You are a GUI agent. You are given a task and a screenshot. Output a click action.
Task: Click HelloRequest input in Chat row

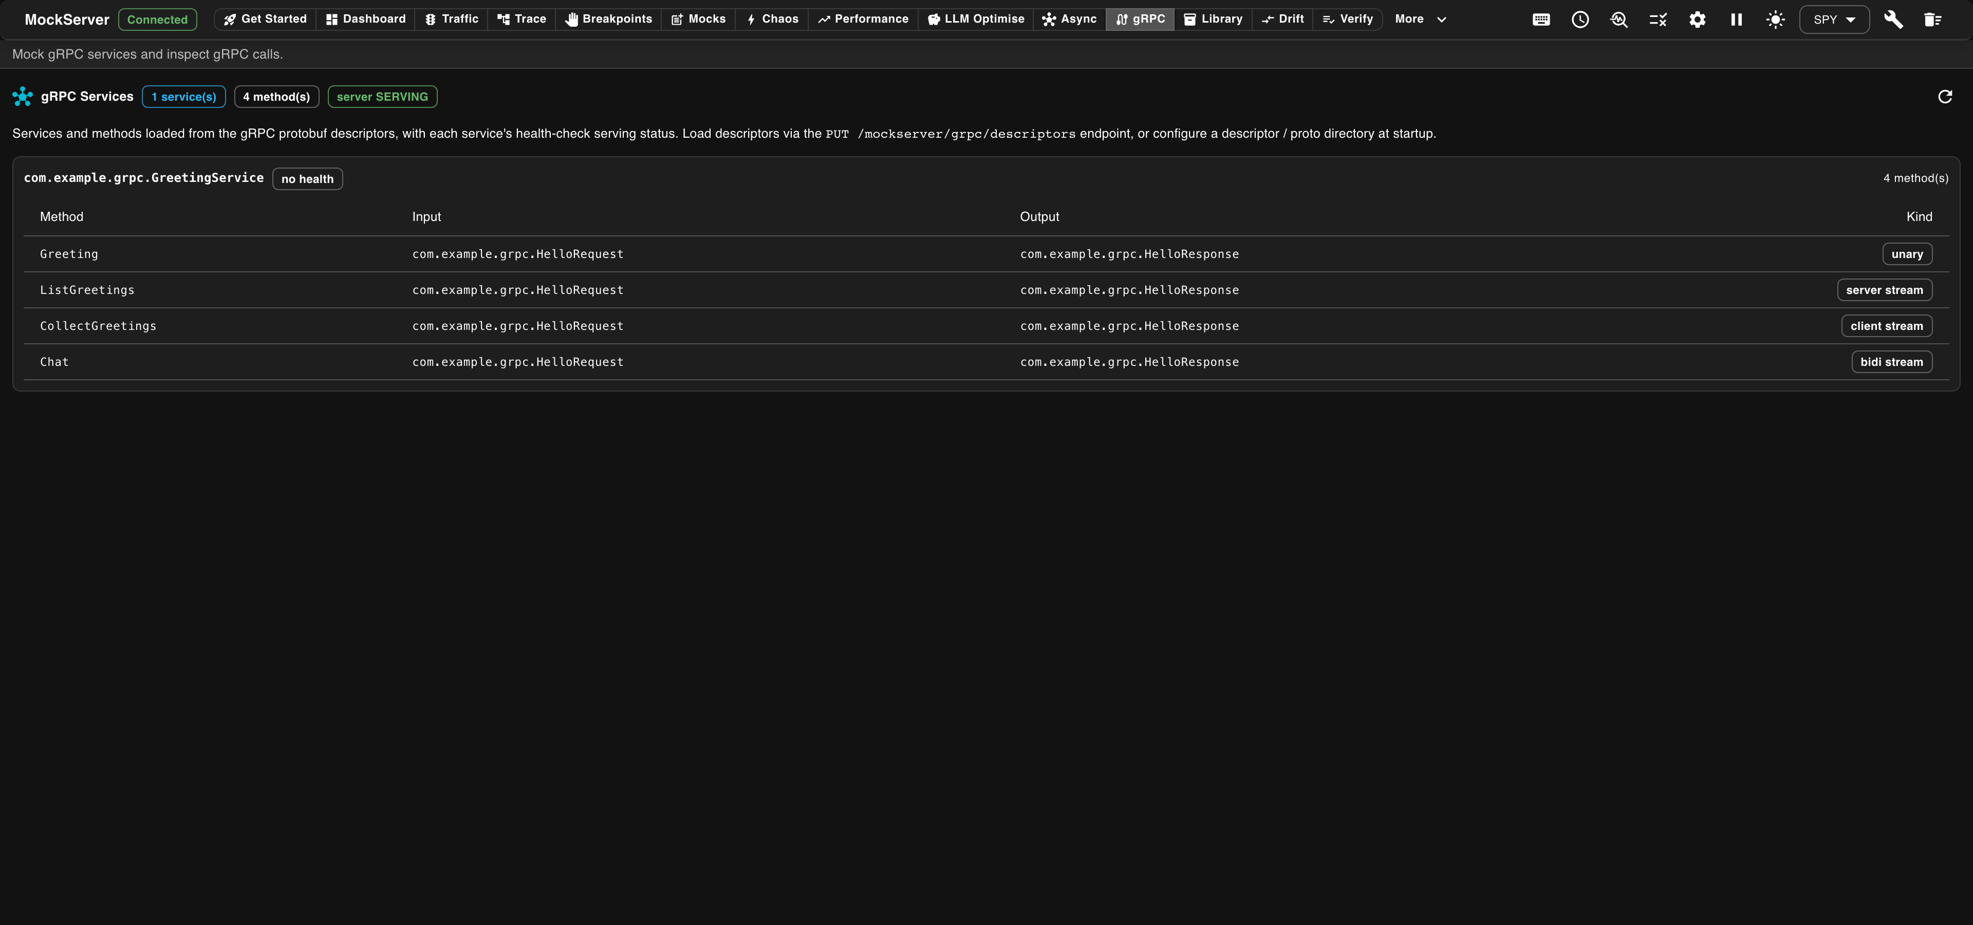[x=518, y=362]
